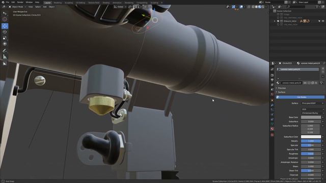
Task: Select the Annotate pencil tool
Action: tap(5, 51)
